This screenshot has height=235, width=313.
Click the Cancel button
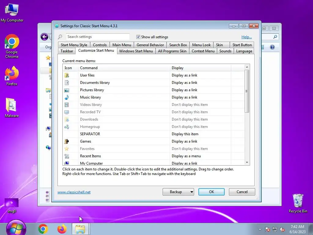(x=242, y=192)
